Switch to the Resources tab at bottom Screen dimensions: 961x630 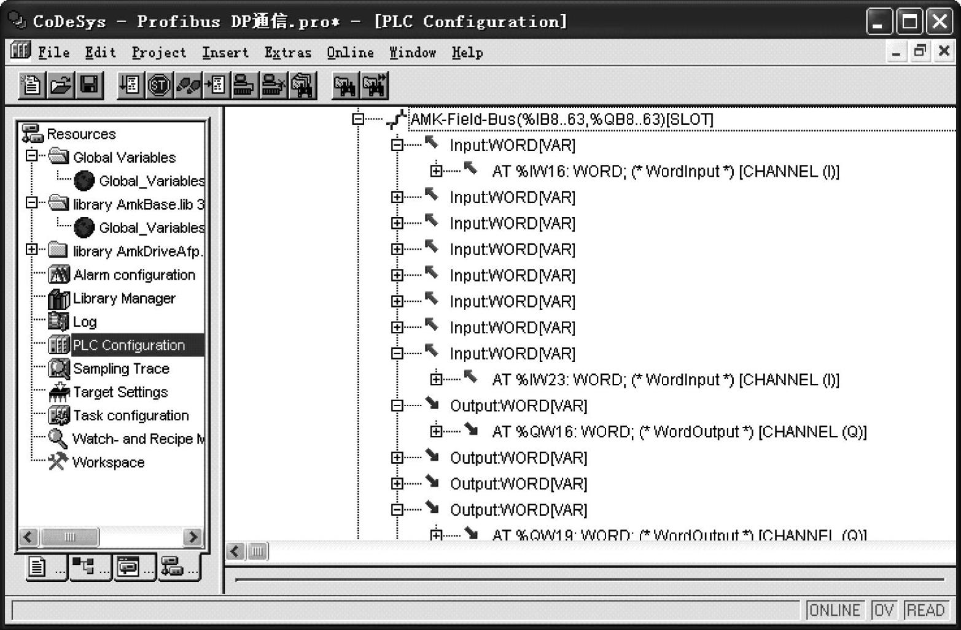pos(179,567)
